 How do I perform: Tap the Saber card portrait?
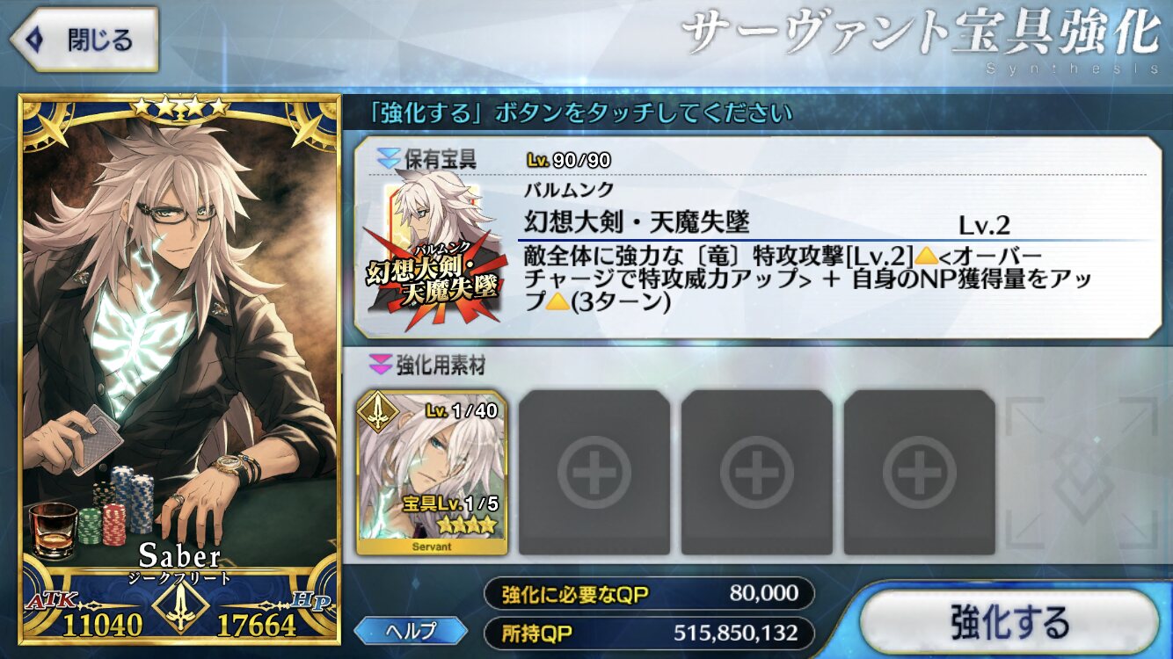click(x=179, y=369)
